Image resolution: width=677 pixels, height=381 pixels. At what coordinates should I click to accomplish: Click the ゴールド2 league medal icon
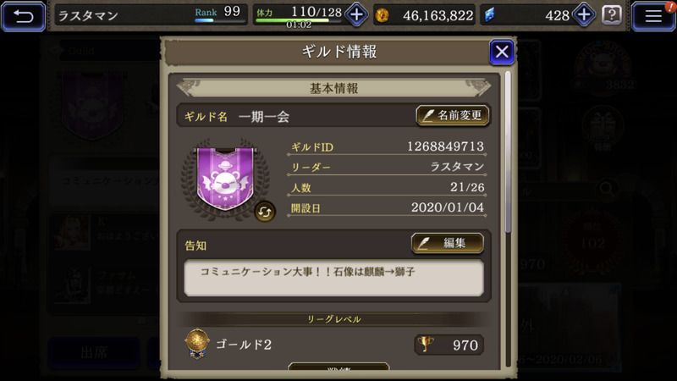[197, 344]
